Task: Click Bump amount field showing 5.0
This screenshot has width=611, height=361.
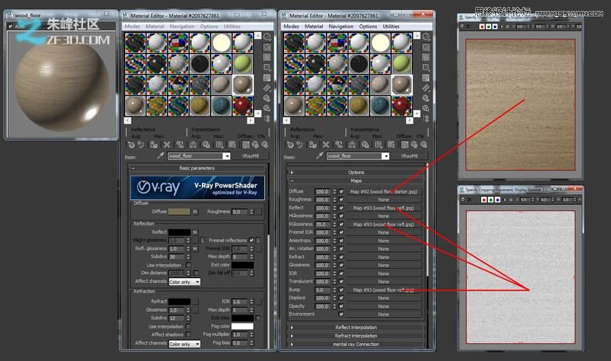Action: [322, 290]
